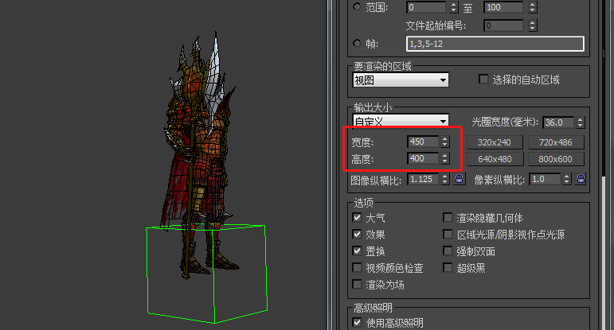Toggle the 效果 (Effects) checkbox
614x330 pixels.
[357, 235]
